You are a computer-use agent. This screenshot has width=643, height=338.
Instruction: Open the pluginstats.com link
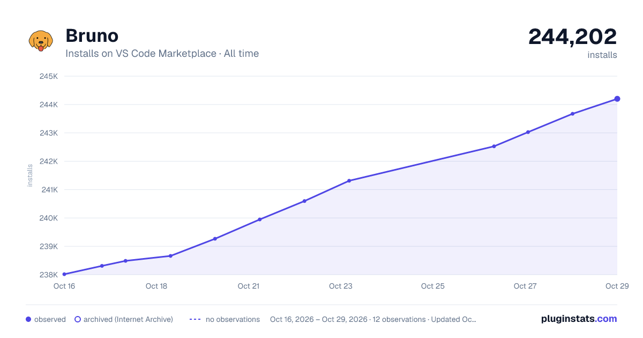coord(579,319)
